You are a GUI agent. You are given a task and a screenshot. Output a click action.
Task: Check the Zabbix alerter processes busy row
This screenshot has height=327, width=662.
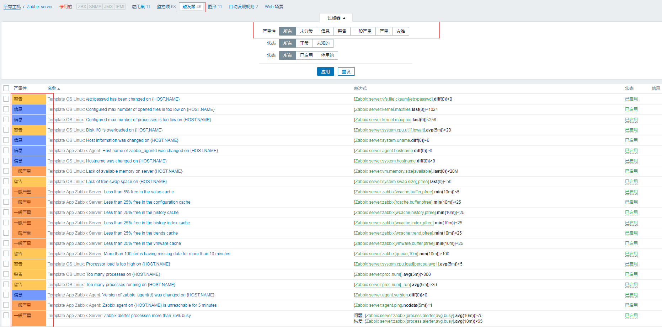pos(6,315)
